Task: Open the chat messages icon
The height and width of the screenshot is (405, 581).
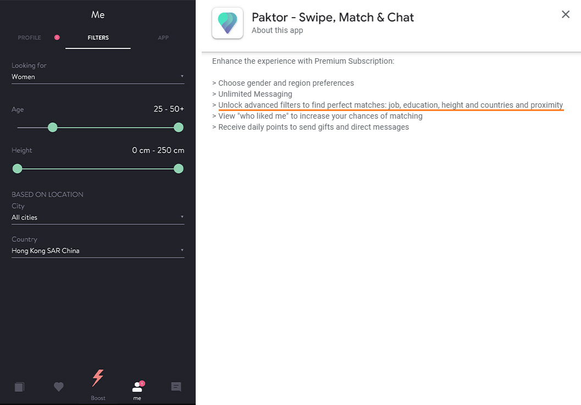Action: click(176, 387)
